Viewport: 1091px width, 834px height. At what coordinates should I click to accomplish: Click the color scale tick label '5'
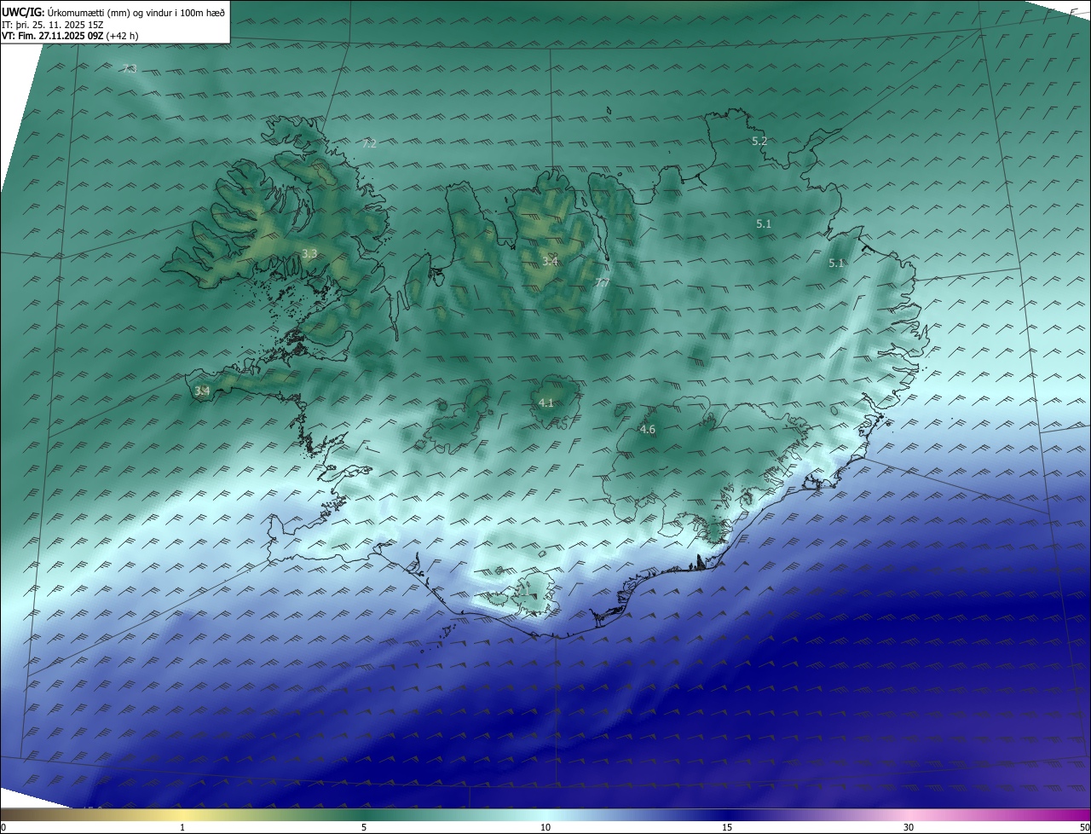(364, 827)
